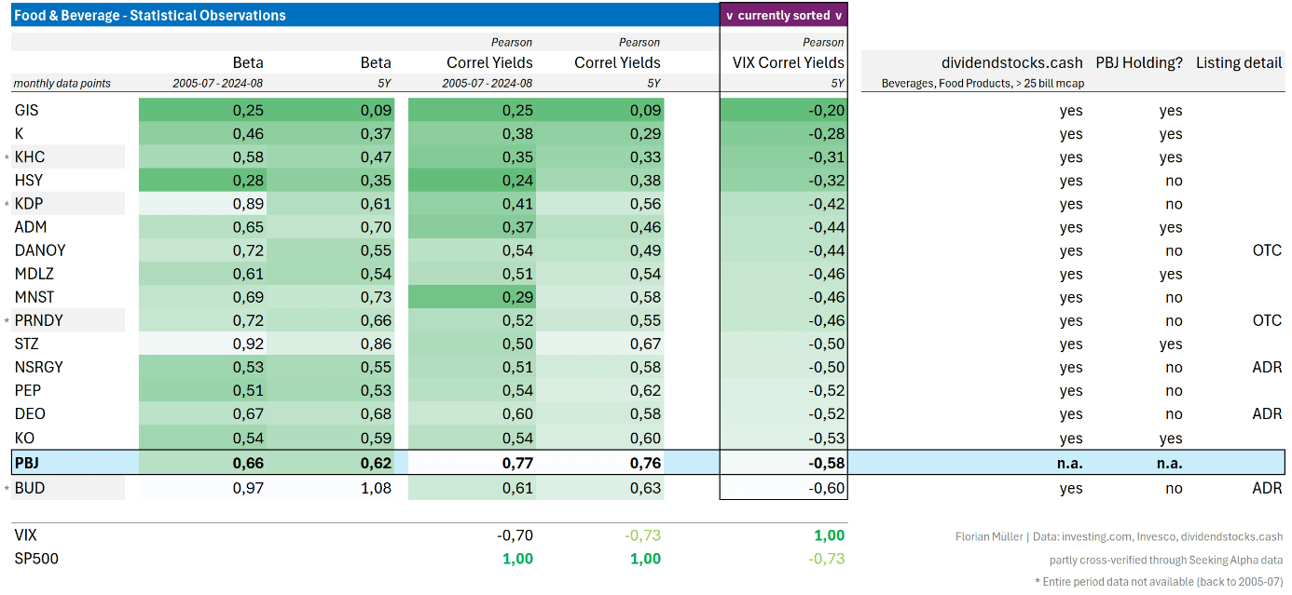This screenshot has width=1292, height=595.
Task: Select the STZ ticker cell
Action: tap(27, 344)
